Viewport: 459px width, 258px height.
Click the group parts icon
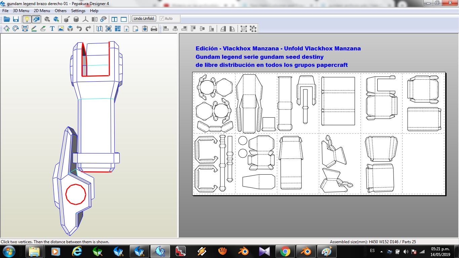[x=244, y=29]
